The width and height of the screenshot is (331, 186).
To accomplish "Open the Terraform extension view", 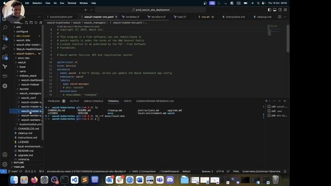I will click(5, 67).
